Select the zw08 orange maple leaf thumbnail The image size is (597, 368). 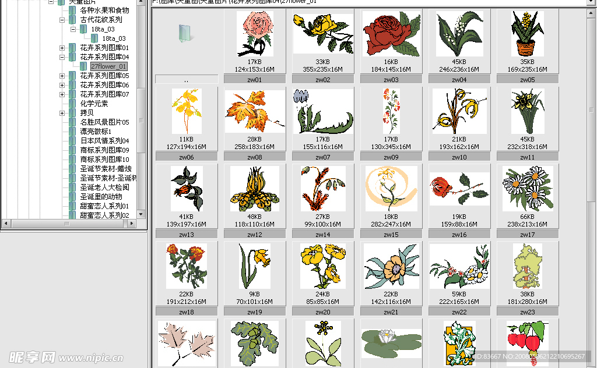[255, 111]
